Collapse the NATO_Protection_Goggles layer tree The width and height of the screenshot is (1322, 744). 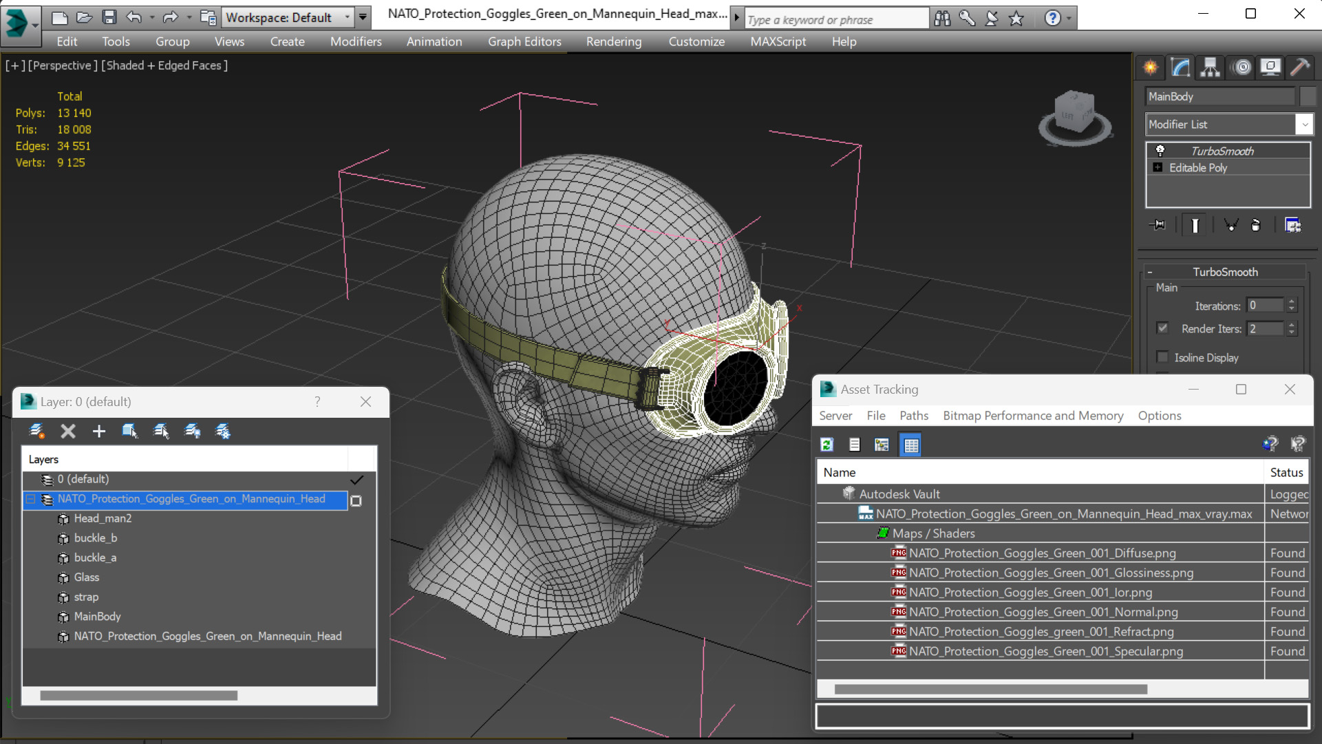pos(31,499)
